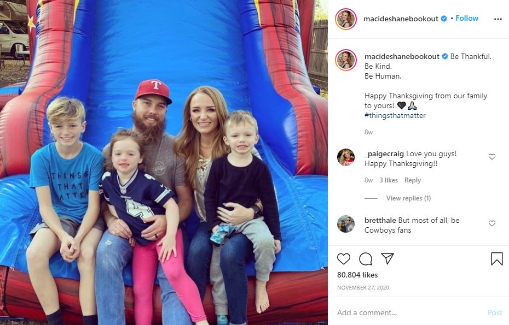Open the bretthale username link
The width and height of the screenshot is (509, 325).
(380, 220)
